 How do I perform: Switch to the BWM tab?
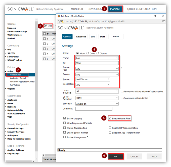point(102,36)
